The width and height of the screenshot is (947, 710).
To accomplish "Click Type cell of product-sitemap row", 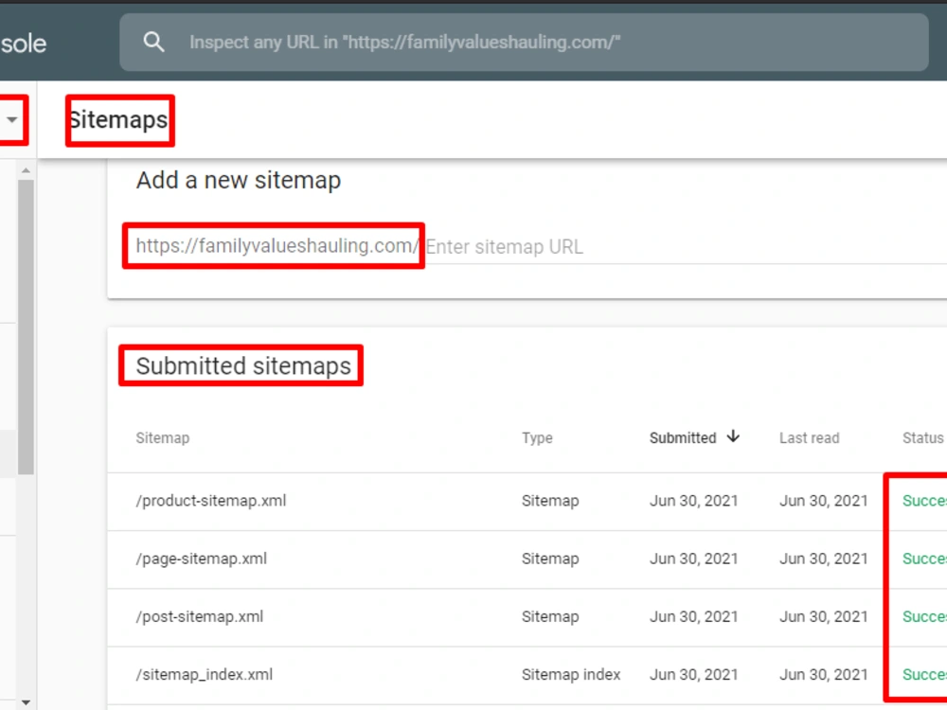I will click(x=550, y=501).
